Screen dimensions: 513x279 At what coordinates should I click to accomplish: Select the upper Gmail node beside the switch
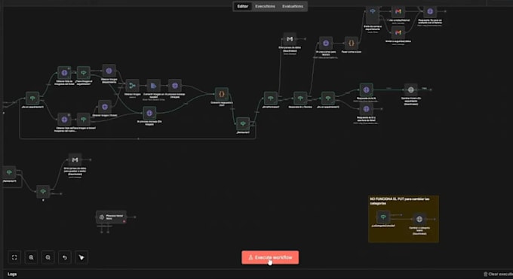click(x=398, y=11)
